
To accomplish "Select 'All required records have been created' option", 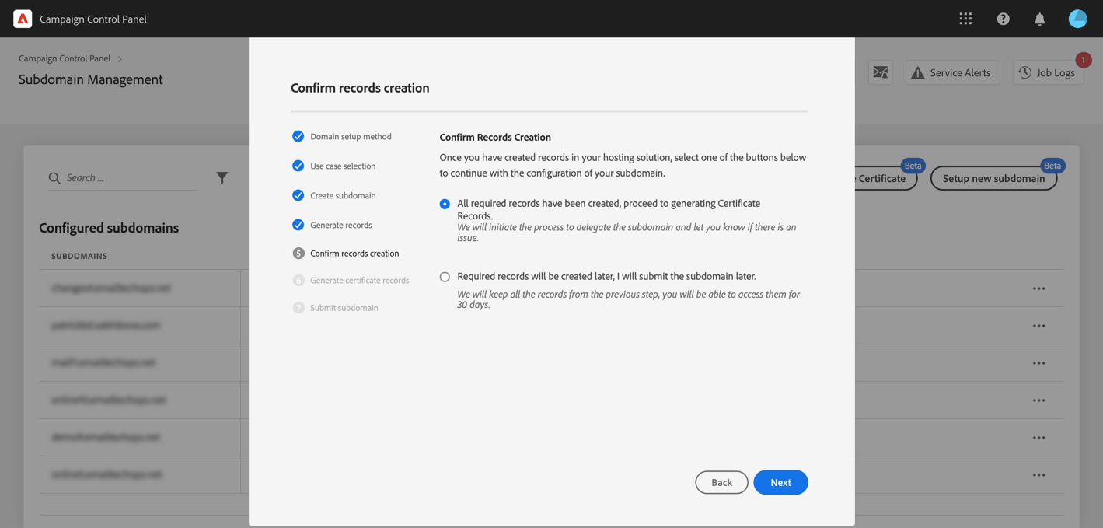I will (x=445, y=204).
